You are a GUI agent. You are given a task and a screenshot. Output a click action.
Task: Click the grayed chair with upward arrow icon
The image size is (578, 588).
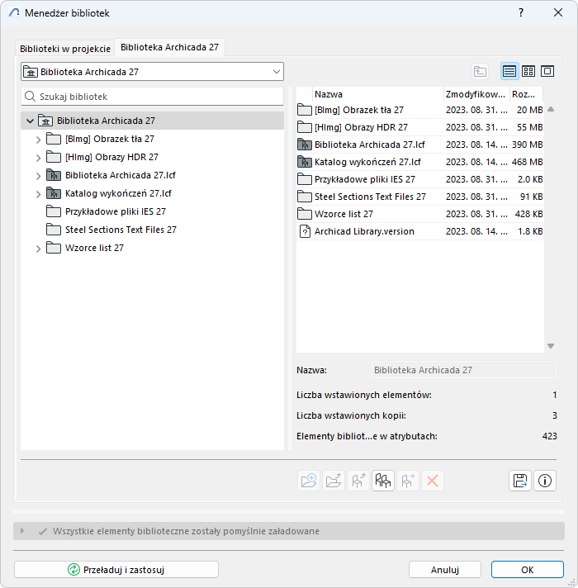(358, 481)
